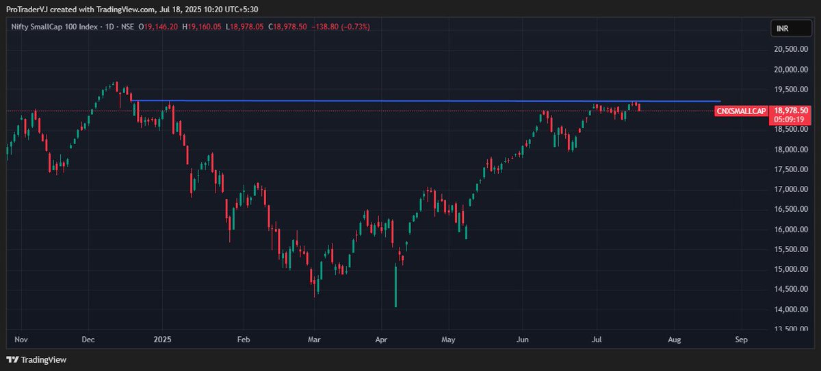Click the Jun label on time axis
The height and width of the screenshot is (371, 821).
(x=523, y=339)
